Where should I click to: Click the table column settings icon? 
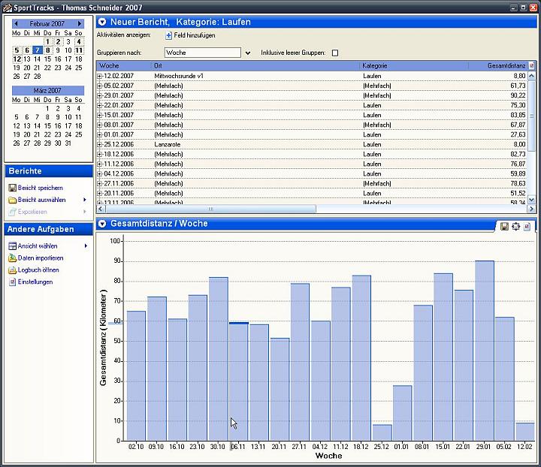click(532, 65)
